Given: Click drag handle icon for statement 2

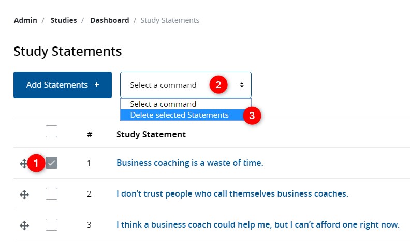Looking at the screenshot, I should click(24, 195).
